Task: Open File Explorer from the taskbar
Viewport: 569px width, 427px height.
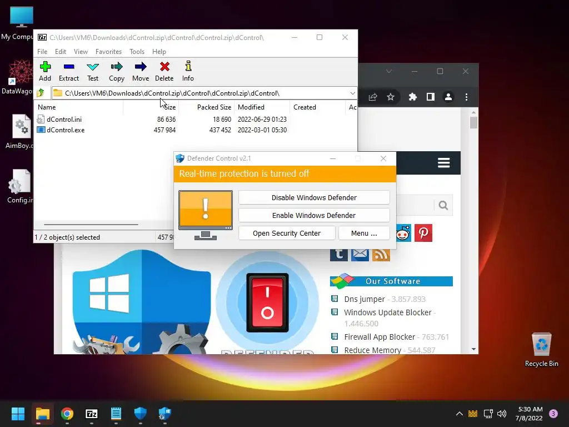Action: click(x=42, y=414)
